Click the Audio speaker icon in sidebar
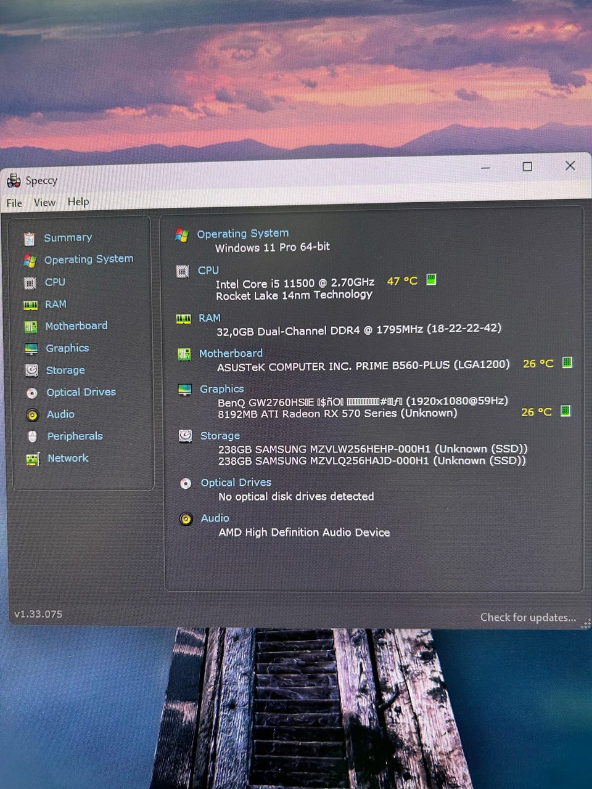Image resolution: width=592 pixels, height=789 pixels. tap(33, 415)
